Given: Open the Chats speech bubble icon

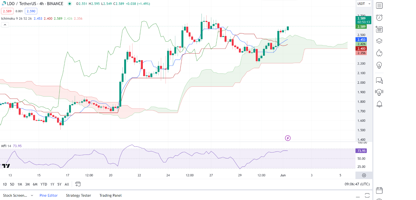Looking at the screenshot, I should pyautogui.click(x=379, y=81).
